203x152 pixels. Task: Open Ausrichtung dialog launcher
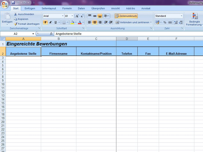[151, 28]
